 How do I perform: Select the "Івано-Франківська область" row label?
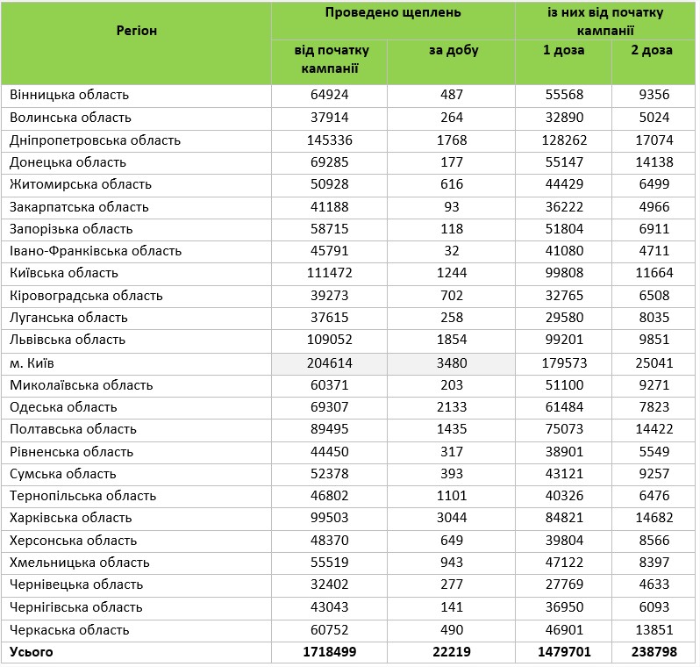pyautogui.click(x=96, y=251)
